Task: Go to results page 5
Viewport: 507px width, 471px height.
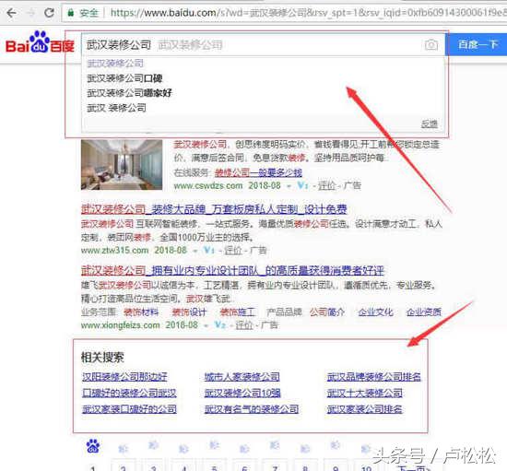Action: (x=215, y=466)
